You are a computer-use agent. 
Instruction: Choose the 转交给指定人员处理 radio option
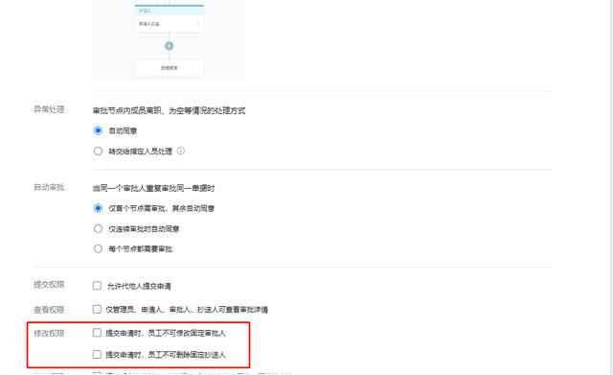tap(98, 152)
